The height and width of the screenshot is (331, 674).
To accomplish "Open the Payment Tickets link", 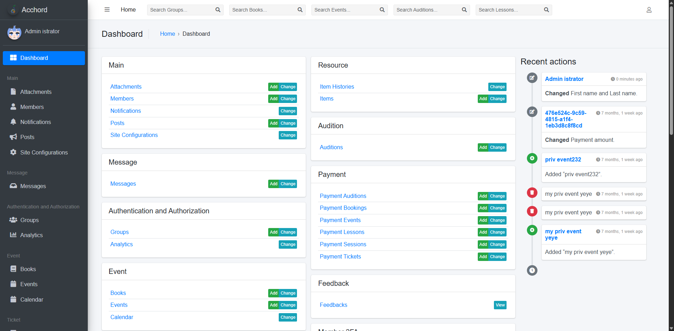I will tap(340, 256).
